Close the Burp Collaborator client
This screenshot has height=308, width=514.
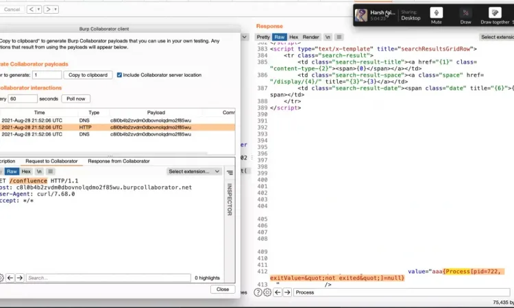point(223,290)
